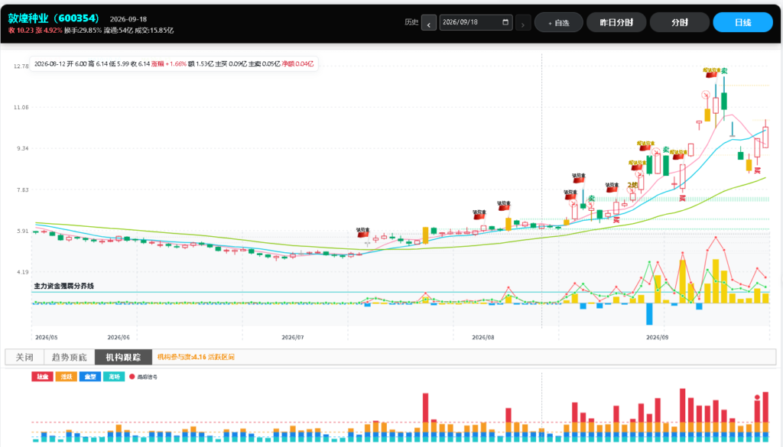
Task: Switch to the 分时 intraday chart
Action: point(680,22)
